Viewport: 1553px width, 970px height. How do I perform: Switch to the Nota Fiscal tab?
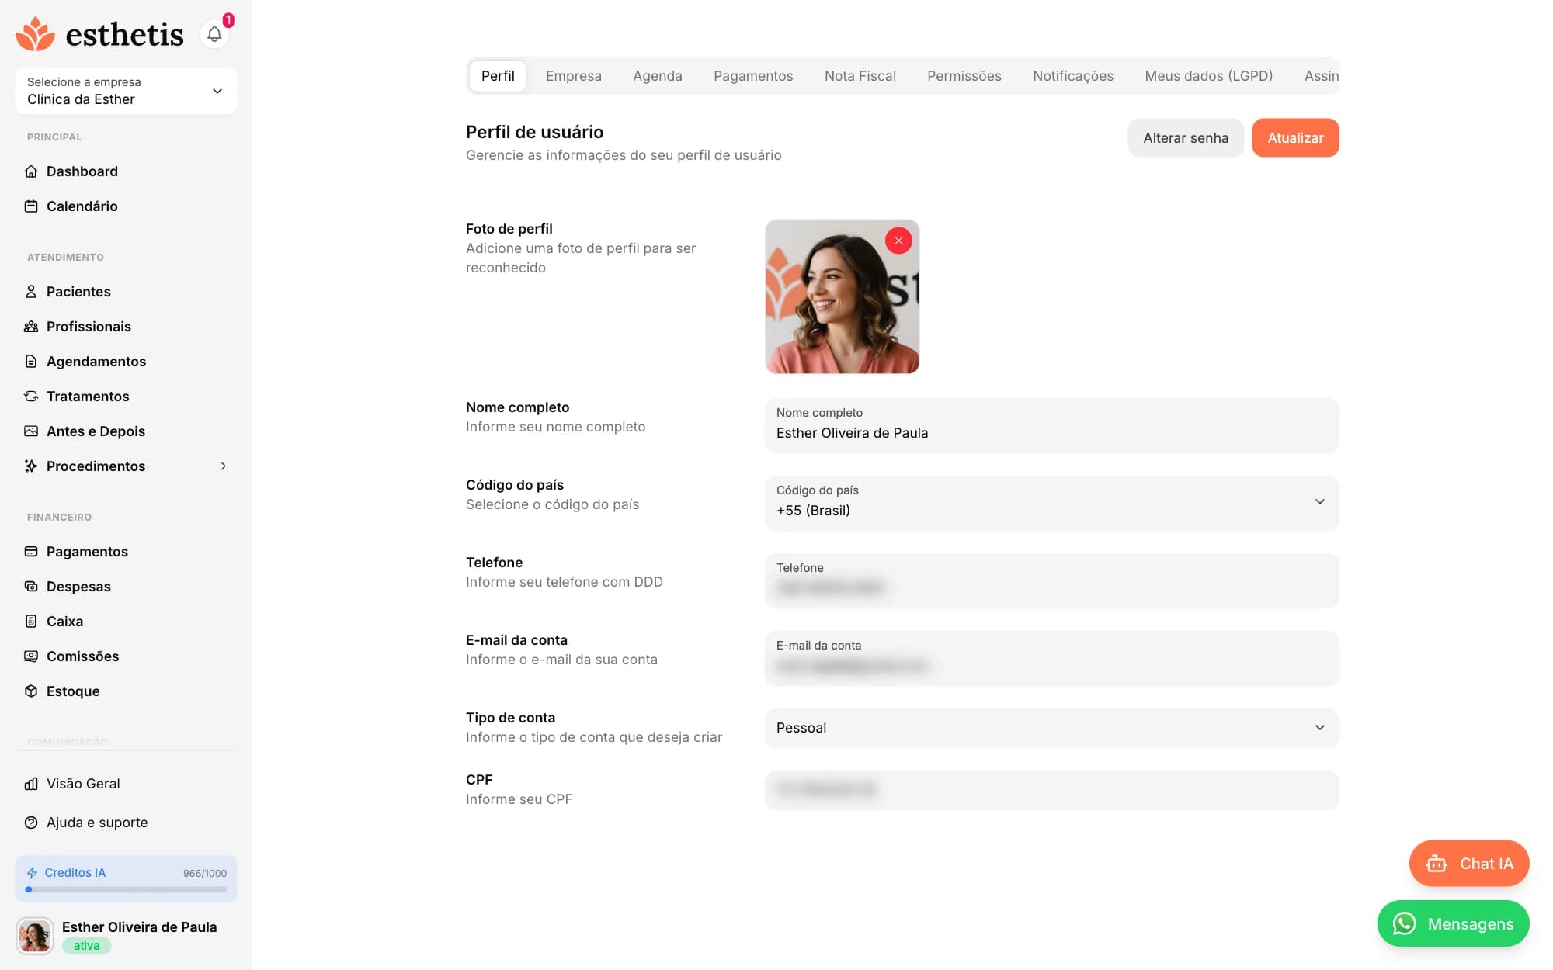(x=860, y=76)
